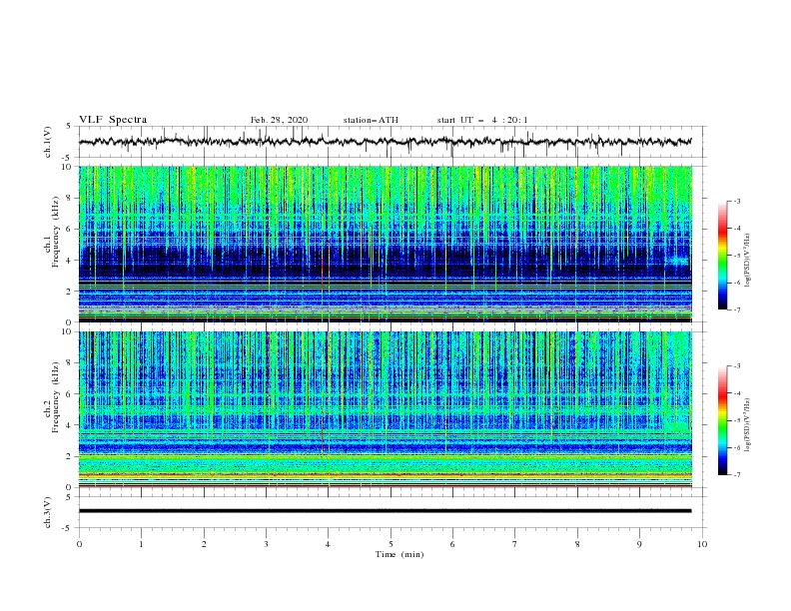Click the "8" kHz tick on ch.2 frequency axis
Viewport: 791px width, 611px height.
[x=70, y=363]
